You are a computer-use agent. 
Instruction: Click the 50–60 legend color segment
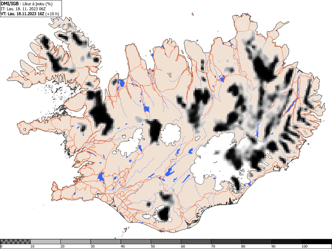(166, 242)
